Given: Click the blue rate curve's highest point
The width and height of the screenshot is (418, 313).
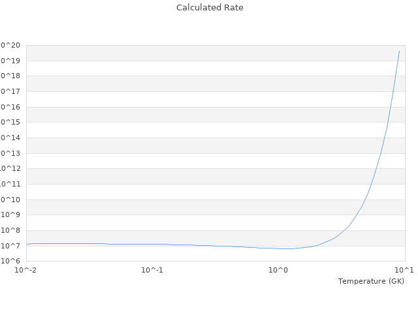Looking at the screenshot, I should (400, 51).
